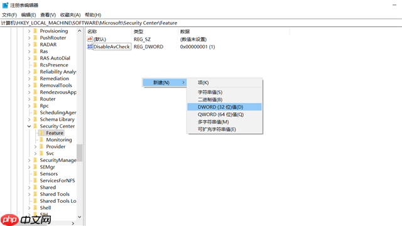The image size is (402, 226).
Task: Click the Router folder icon
Action: [35, 99]
